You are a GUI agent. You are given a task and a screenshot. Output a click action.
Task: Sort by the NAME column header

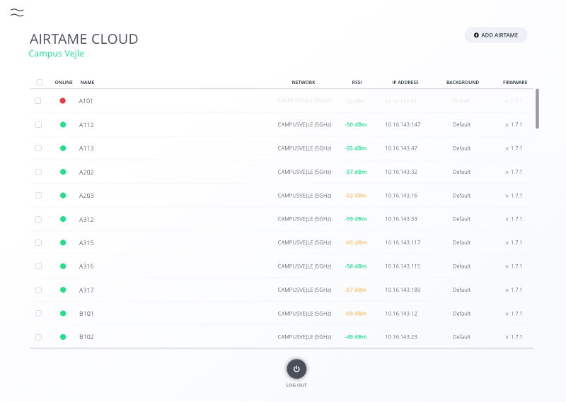87,82
